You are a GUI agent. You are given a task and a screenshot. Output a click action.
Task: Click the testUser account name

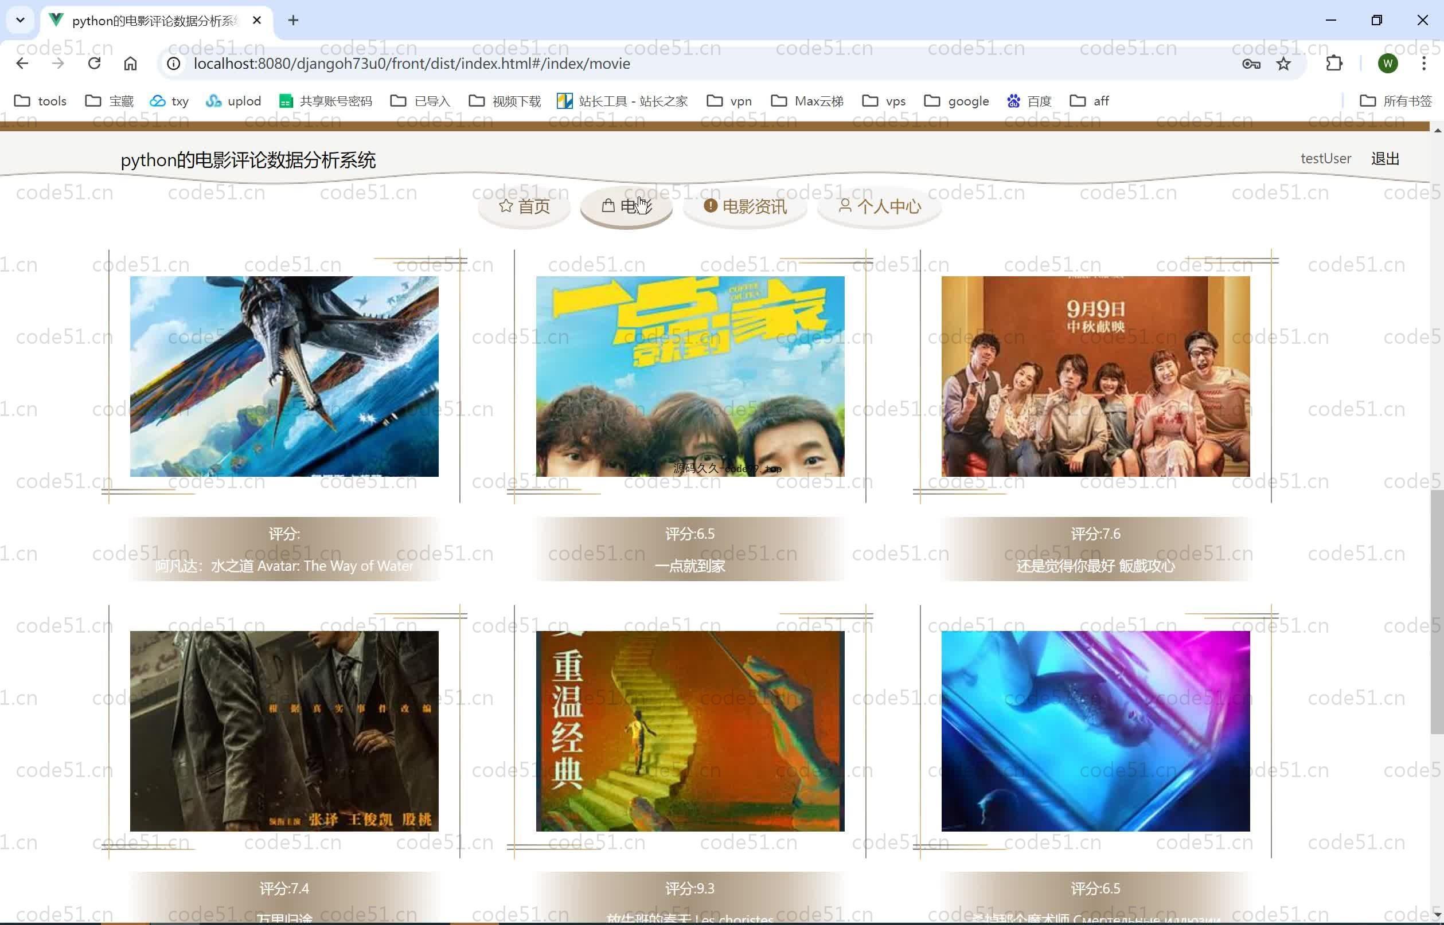1326,159
